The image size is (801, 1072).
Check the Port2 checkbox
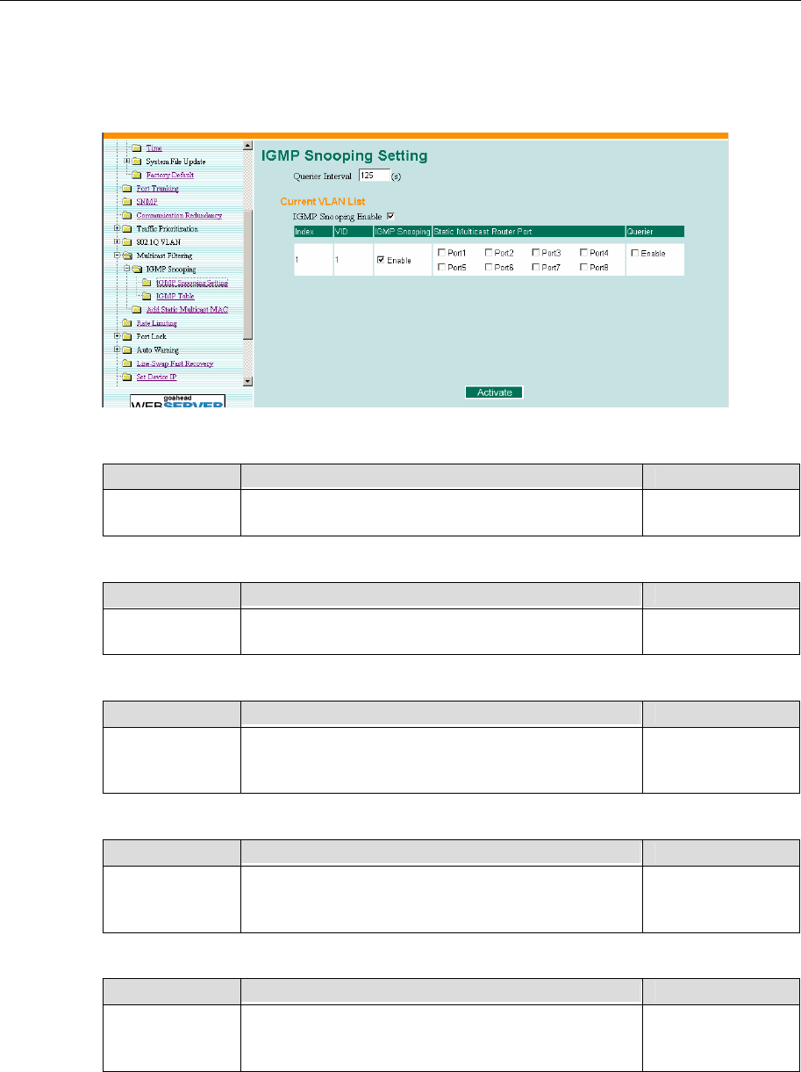pyautogui.click(x=489, y=252)
